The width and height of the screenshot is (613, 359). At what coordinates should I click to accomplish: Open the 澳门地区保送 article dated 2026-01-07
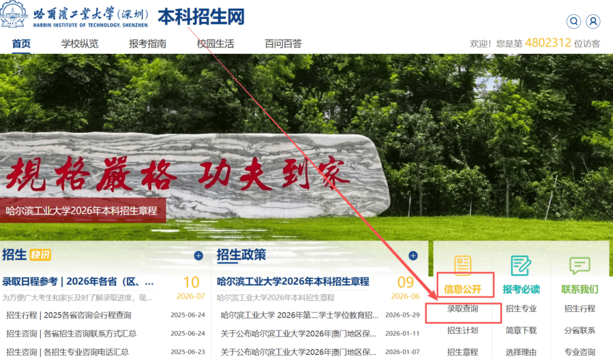click(299, 352)
